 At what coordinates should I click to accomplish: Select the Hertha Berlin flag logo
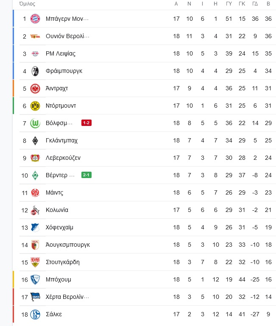pos(35,297)
